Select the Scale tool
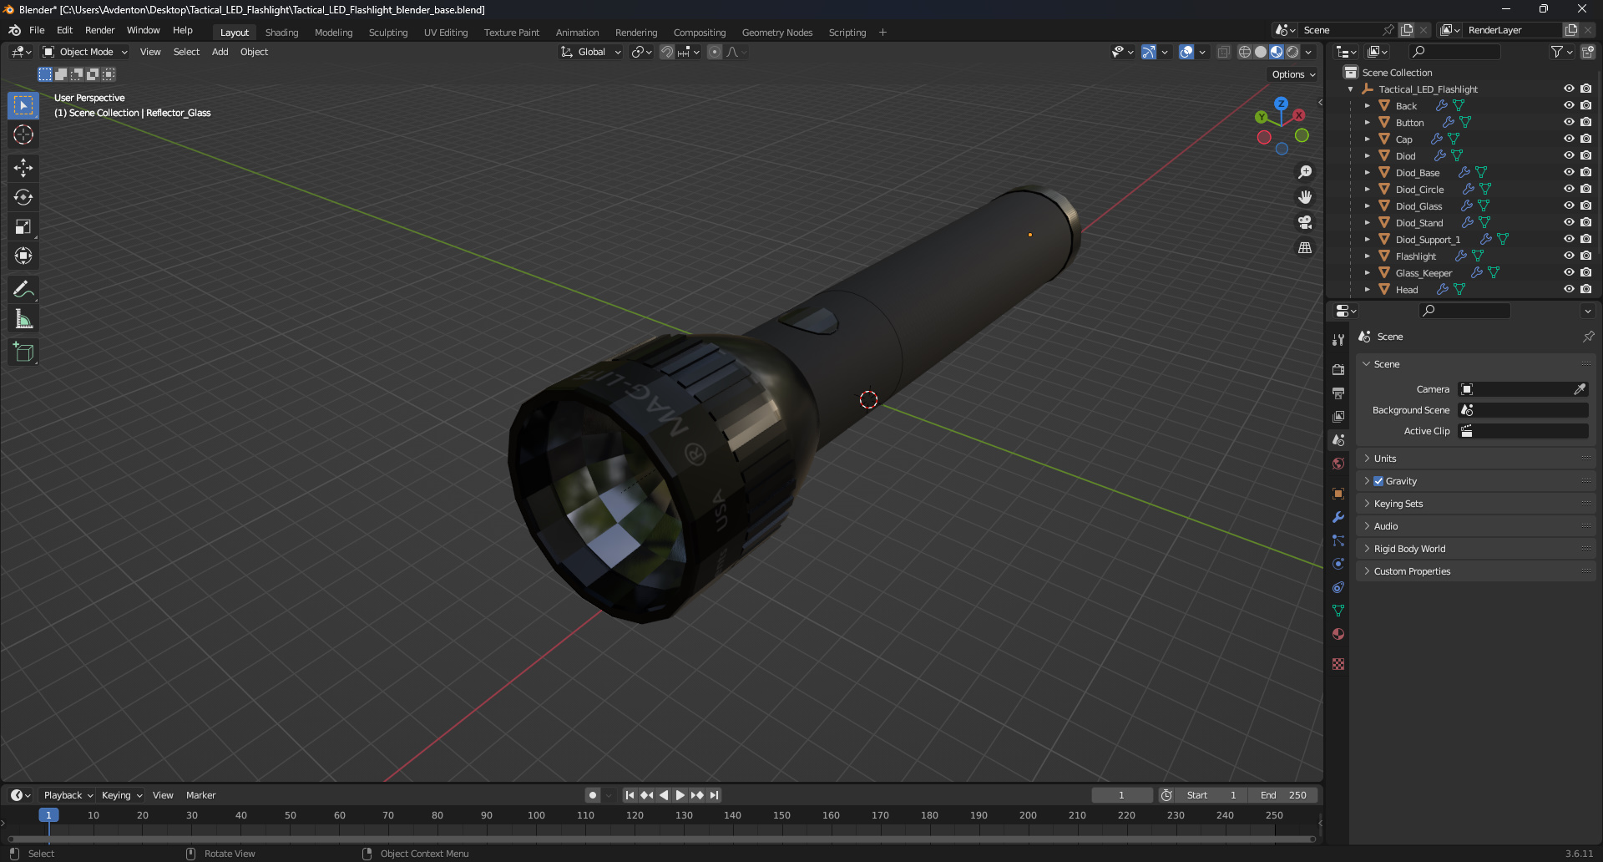Viewport: 1603px width, 862px height. pos(23,226)
